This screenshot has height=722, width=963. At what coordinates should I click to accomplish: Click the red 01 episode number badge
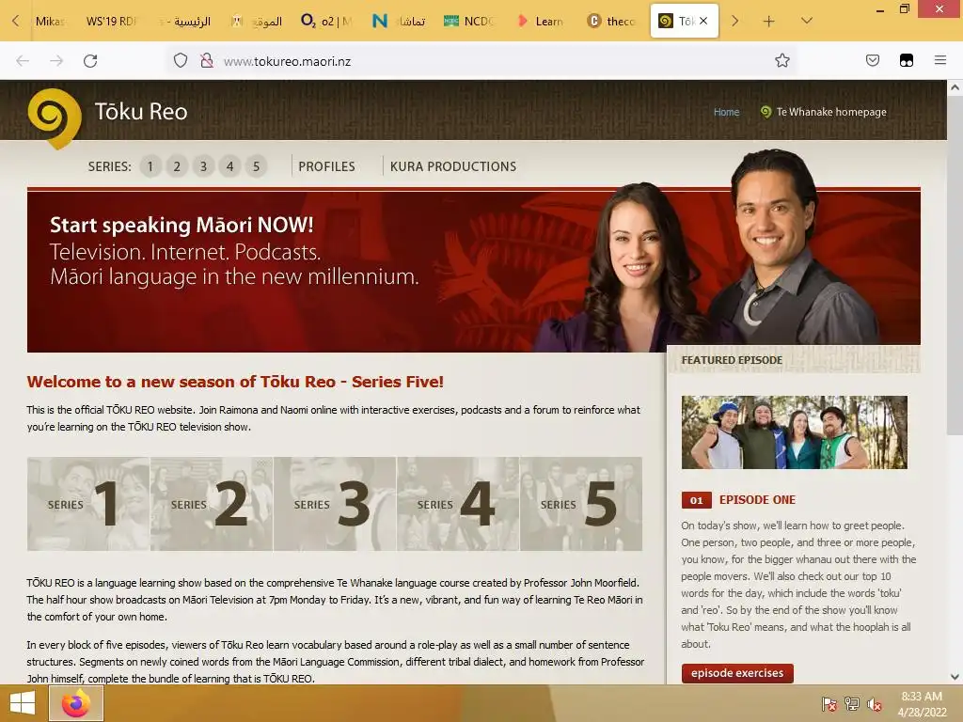697,500
